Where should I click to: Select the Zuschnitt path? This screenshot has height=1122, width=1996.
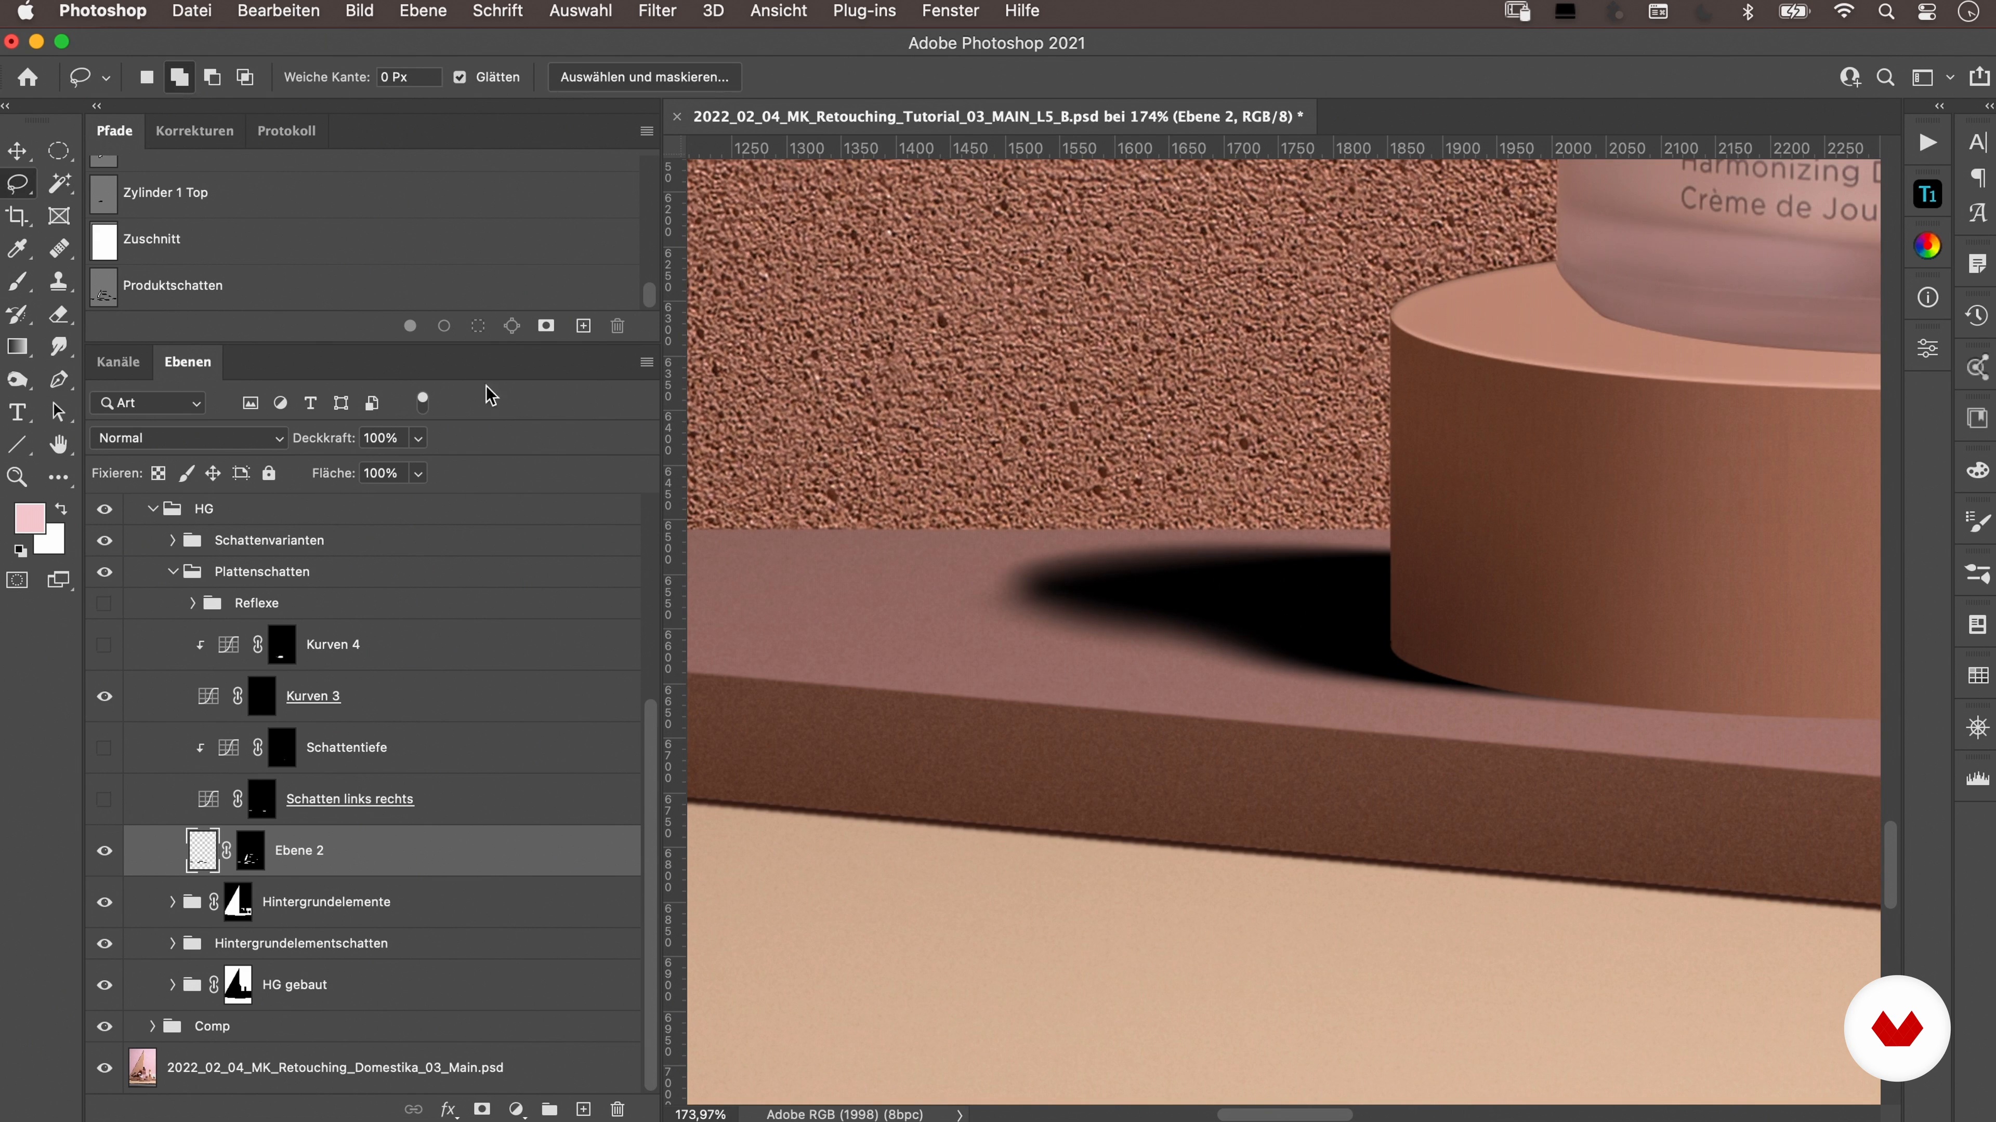click(364, 239)
